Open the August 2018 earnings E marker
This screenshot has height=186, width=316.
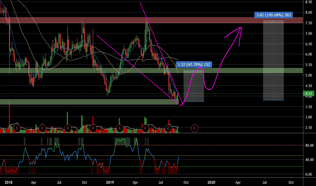click(68, 128)
